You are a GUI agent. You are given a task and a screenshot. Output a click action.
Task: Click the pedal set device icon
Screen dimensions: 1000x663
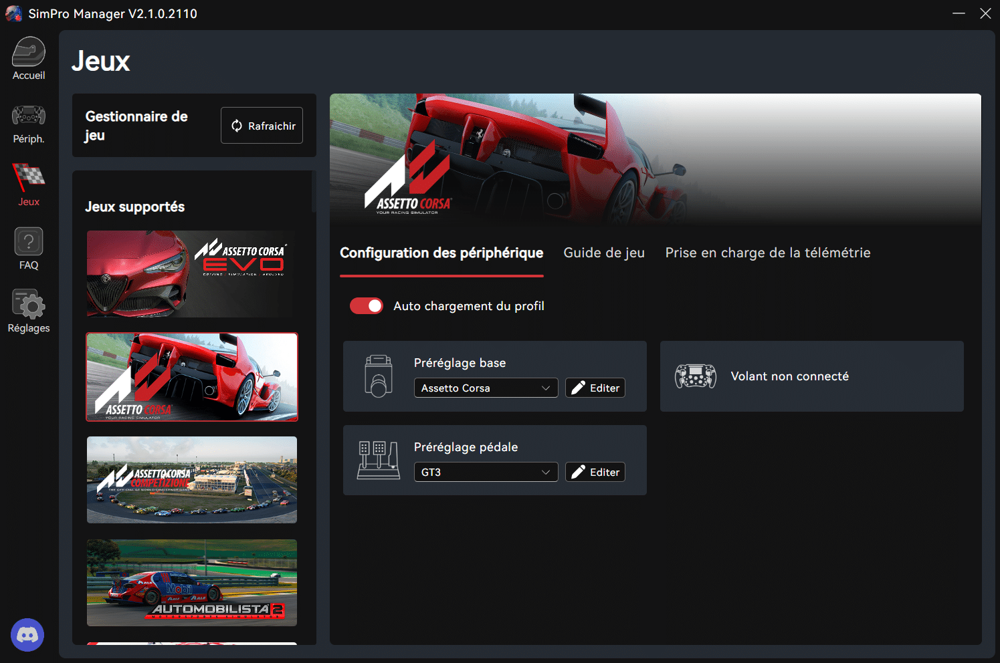pyautogui.click(x=379, y=460)
